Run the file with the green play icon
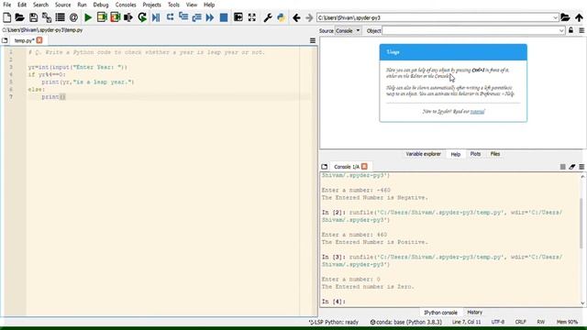The height and width of the screenshot is (330, 587). click(88, 17)
